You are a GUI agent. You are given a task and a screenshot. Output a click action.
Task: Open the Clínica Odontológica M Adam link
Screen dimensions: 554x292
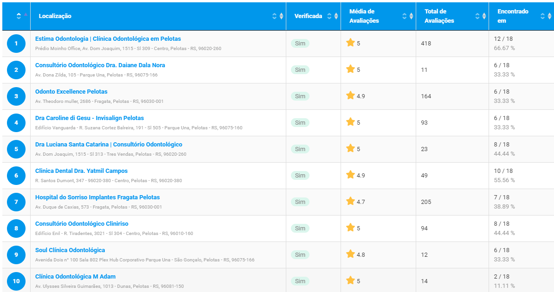[x=75, y=277]
